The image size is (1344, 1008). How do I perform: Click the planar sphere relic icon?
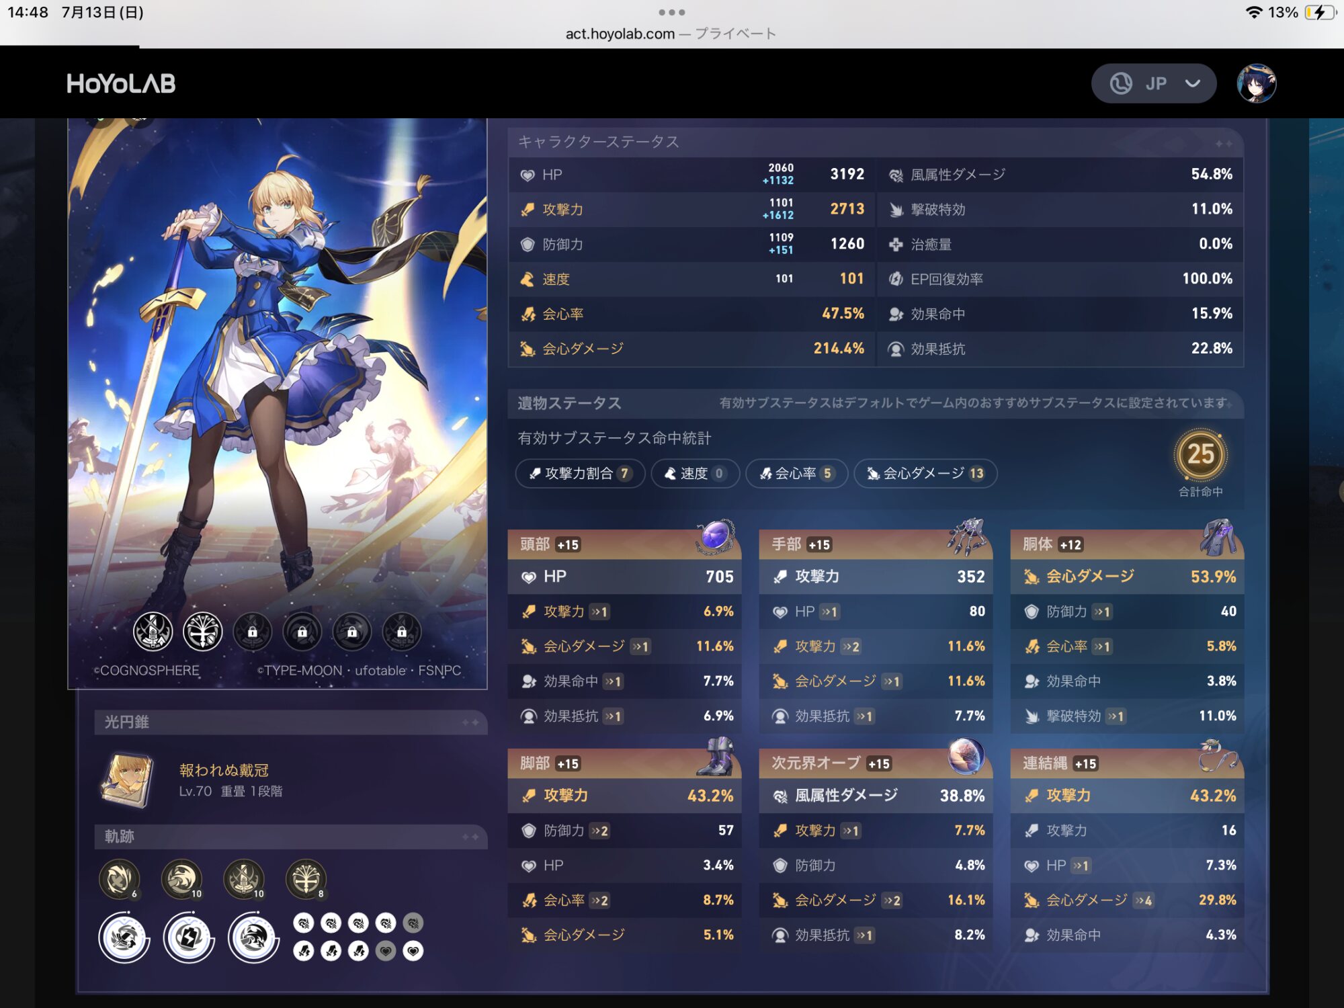[966, 756]
